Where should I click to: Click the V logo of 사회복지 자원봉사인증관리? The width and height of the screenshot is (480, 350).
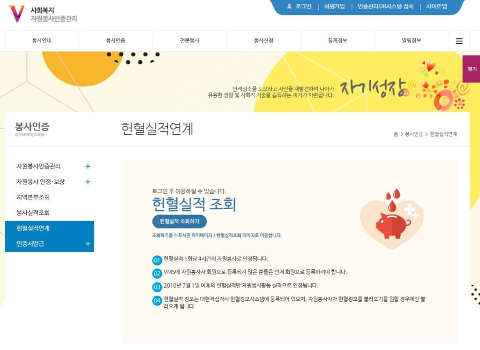[16, 14]
